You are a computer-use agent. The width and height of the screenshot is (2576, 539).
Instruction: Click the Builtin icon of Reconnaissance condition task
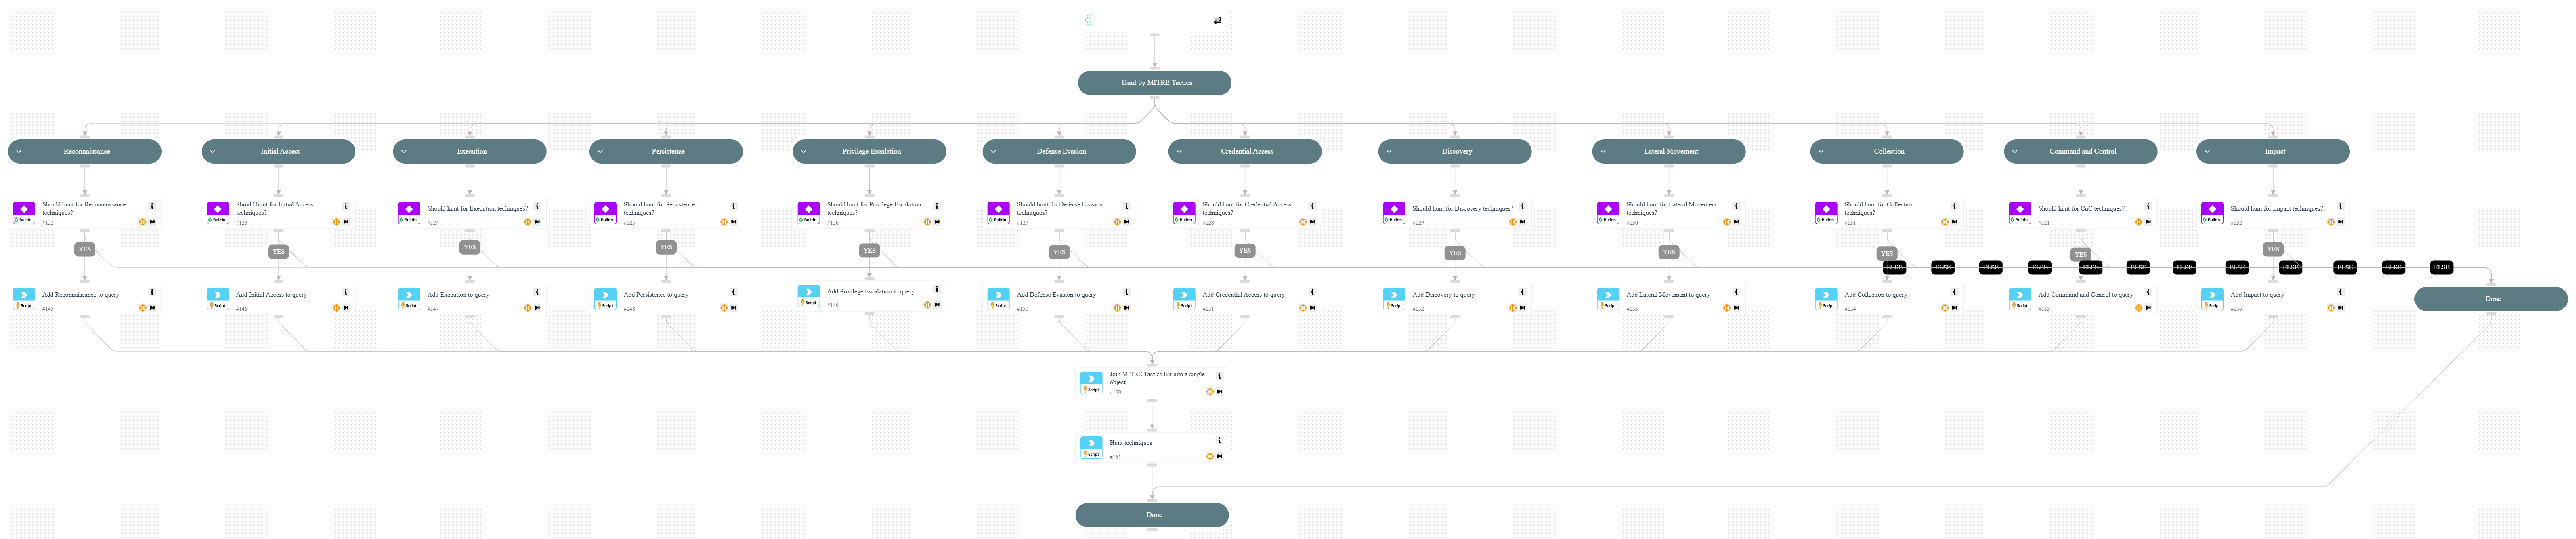pos(24,213)
